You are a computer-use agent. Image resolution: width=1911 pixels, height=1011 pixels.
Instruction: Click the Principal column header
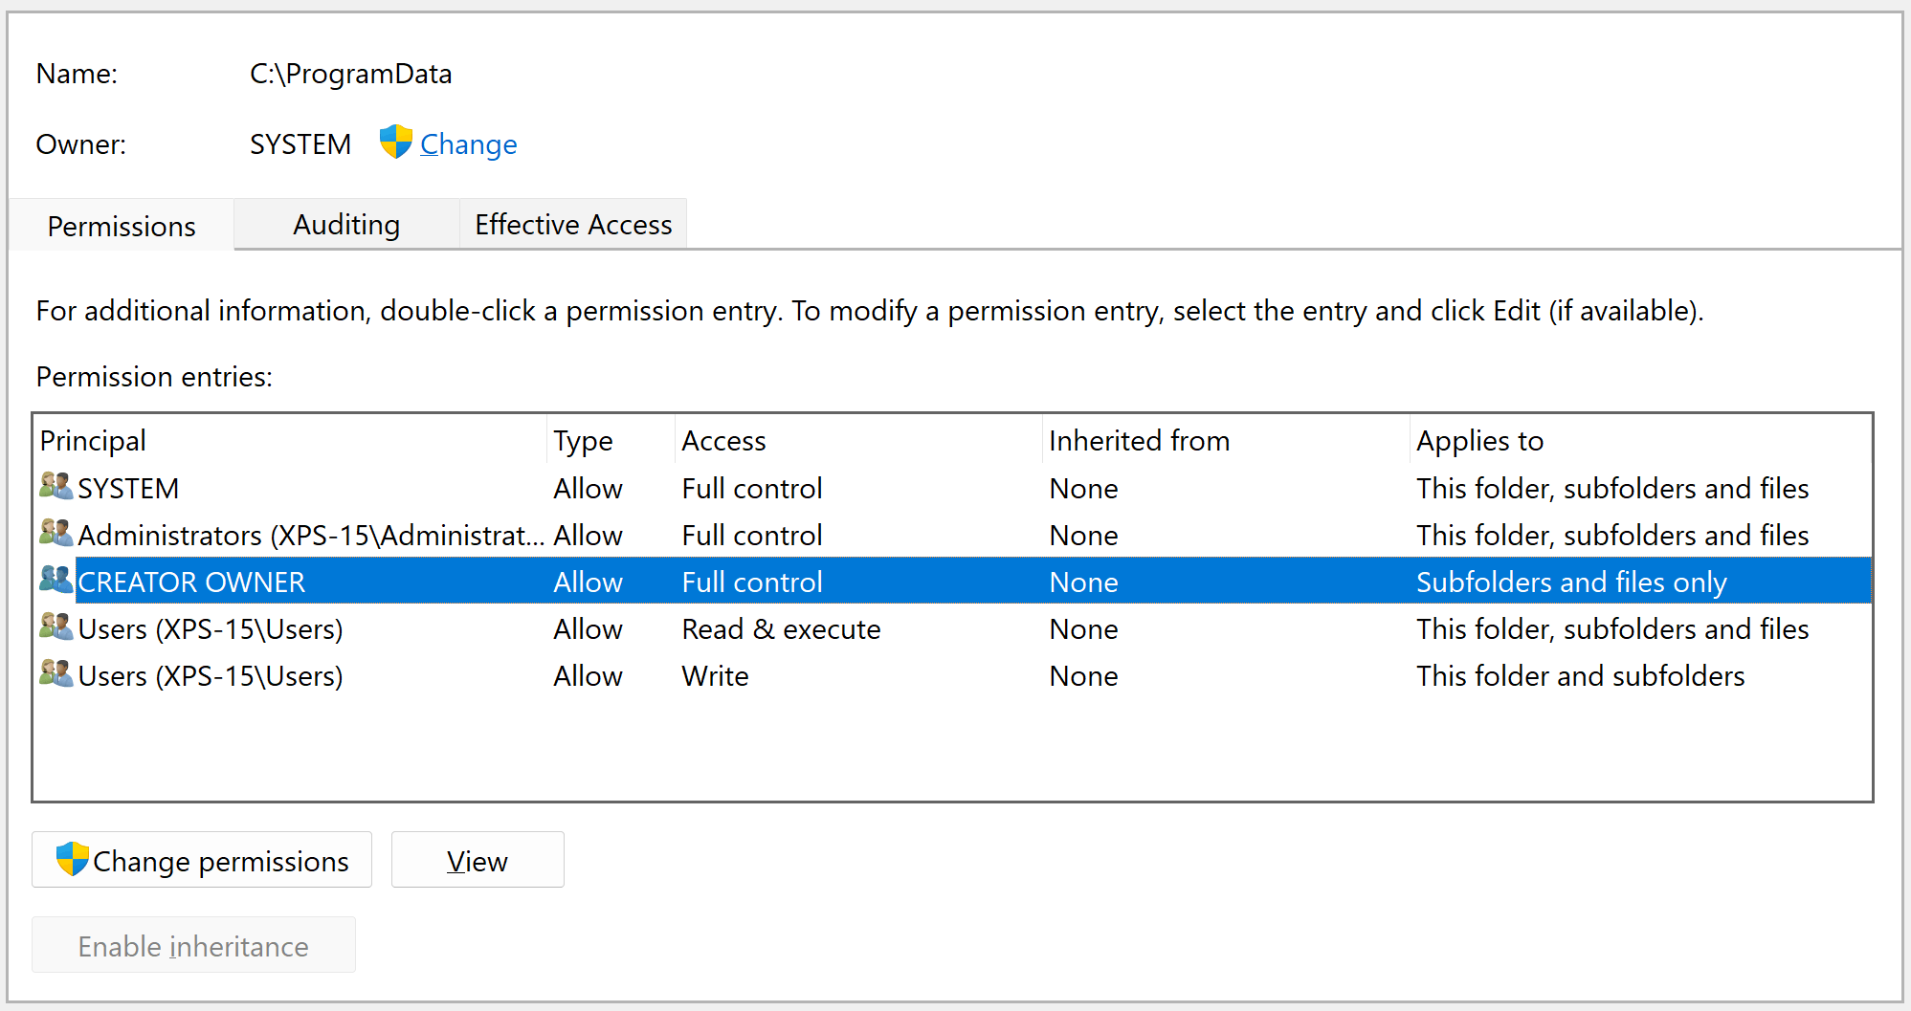pos(93,441)
